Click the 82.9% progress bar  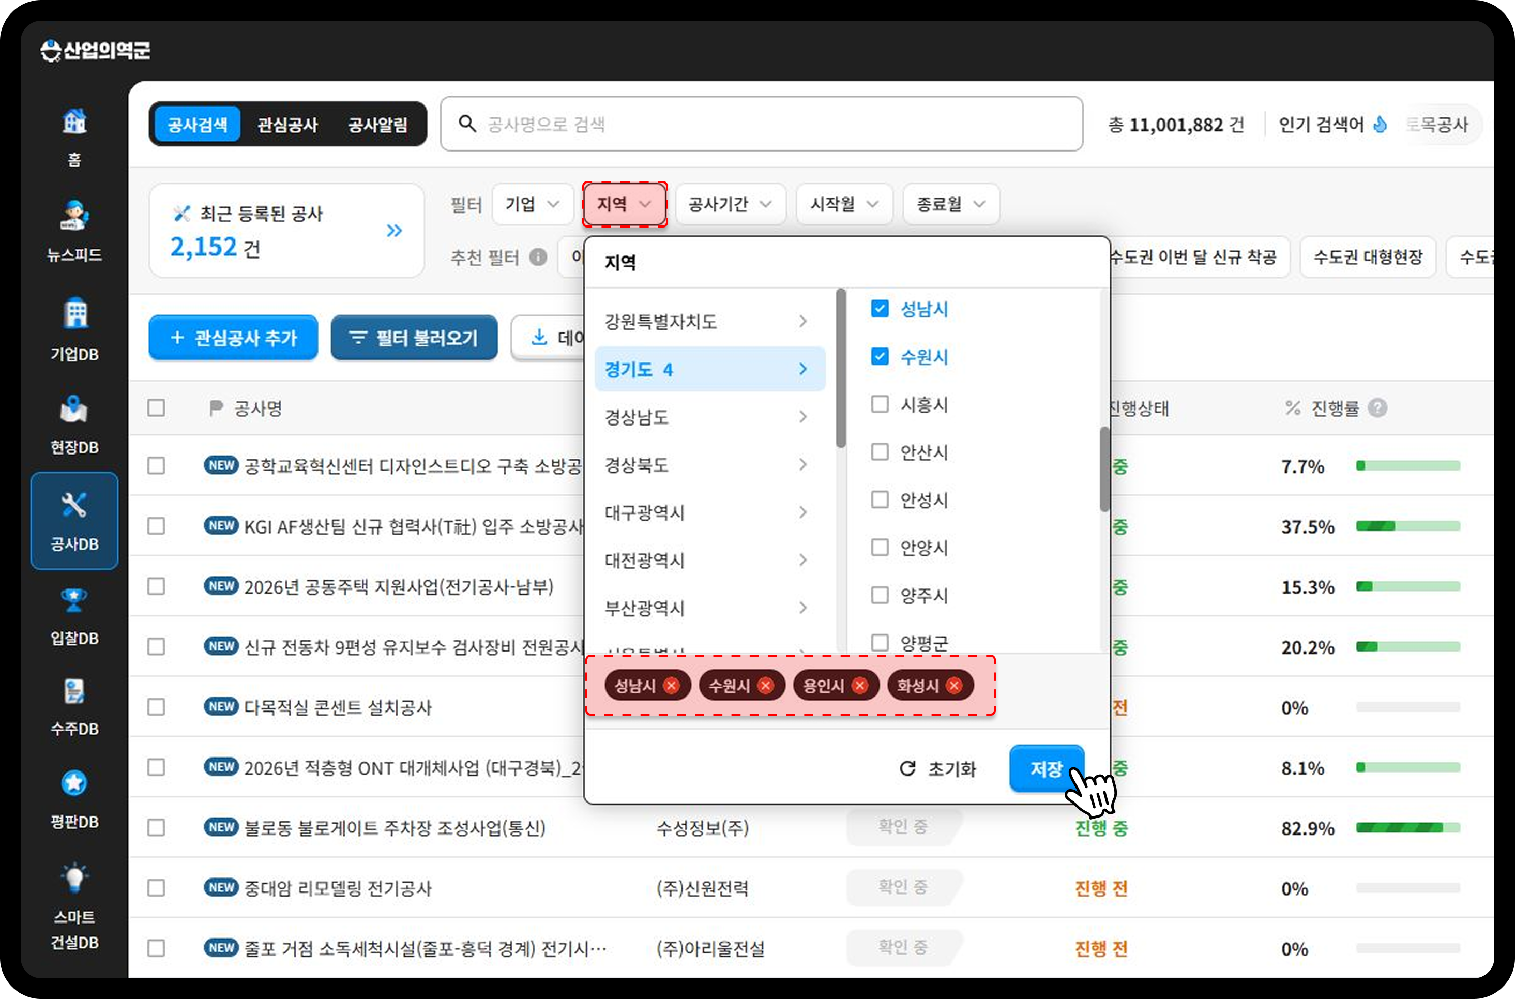coord(1408,828)
